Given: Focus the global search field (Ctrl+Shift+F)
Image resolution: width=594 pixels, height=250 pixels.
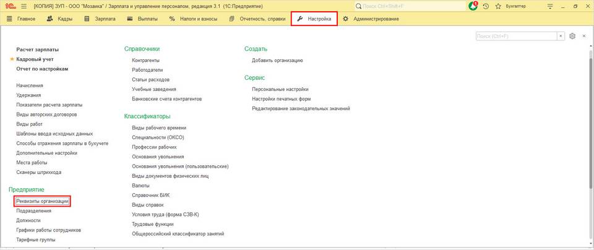Looking at the screenshot, I should point(410,6).
